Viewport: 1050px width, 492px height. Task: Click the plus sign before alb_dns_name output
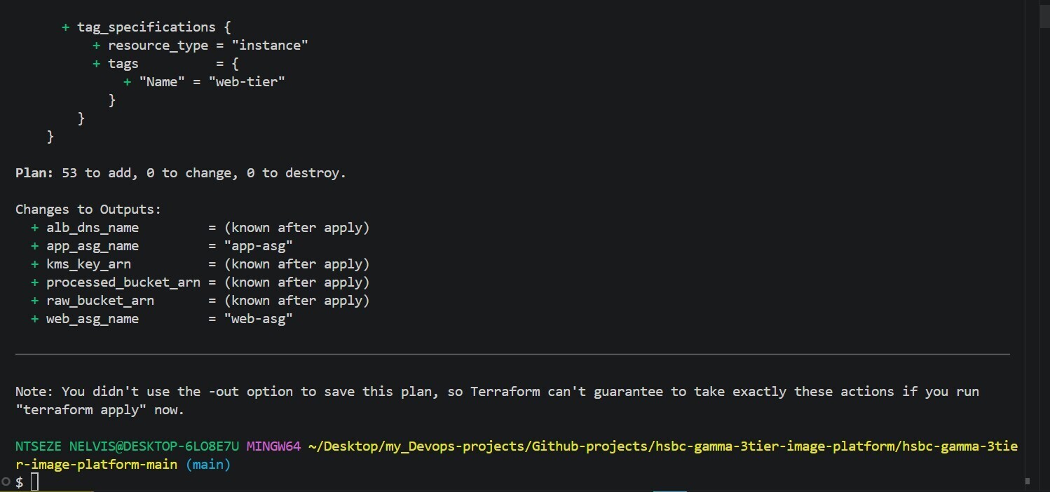pos(34,227)
